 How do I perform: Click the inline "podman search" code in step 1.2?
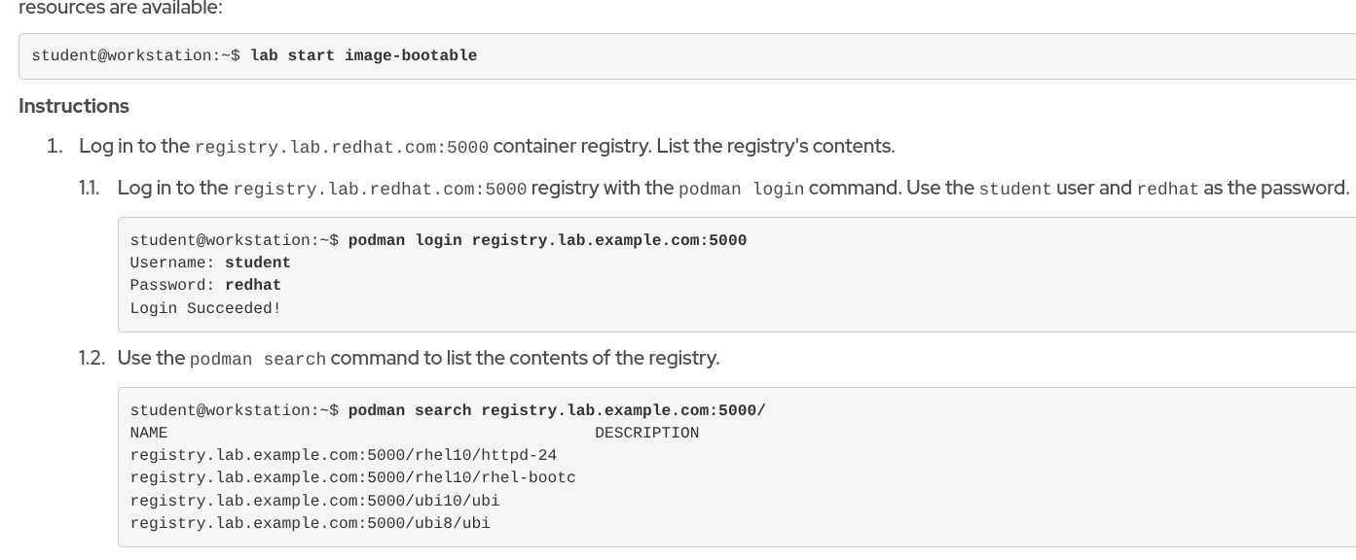click(x=257, y=360)
